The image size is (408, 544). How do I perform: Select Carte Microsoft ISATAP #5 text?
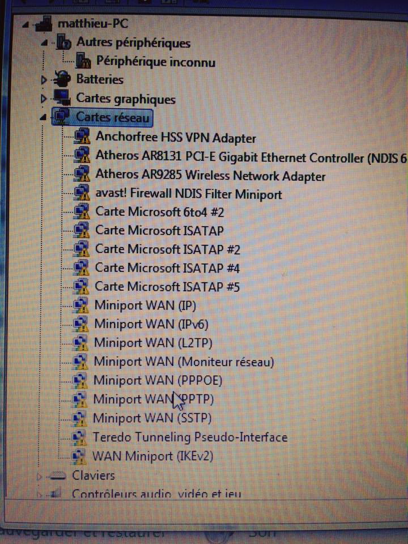(167, 287)
